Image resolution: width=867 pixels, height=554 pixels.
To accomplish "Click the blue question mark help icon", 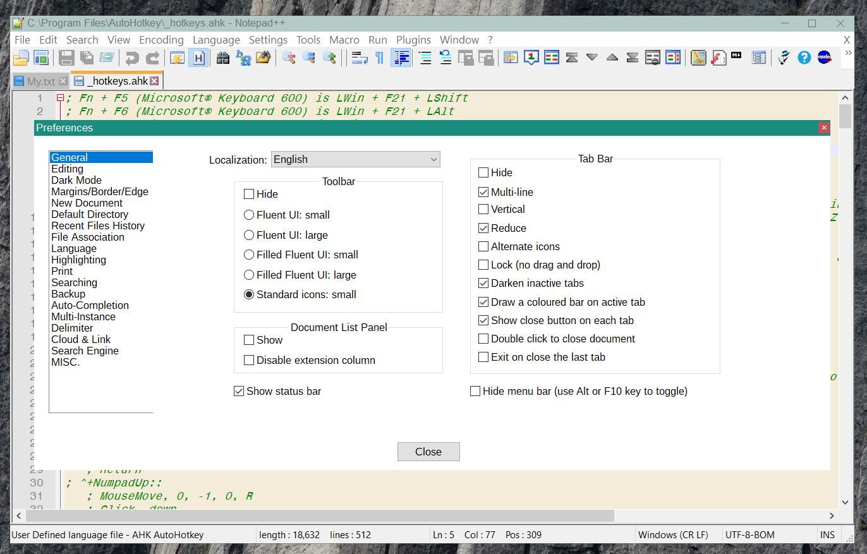I will (x=804, y=58).
